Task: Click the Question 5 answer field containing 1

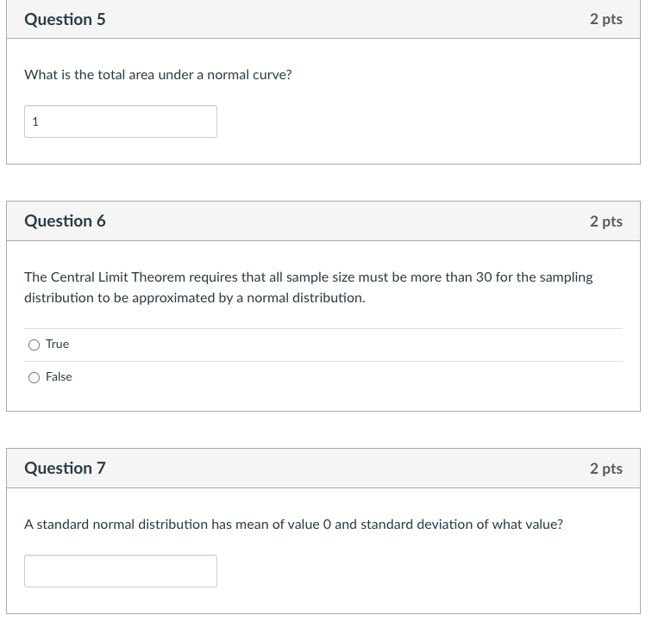Action: click(x=121, y=121)
